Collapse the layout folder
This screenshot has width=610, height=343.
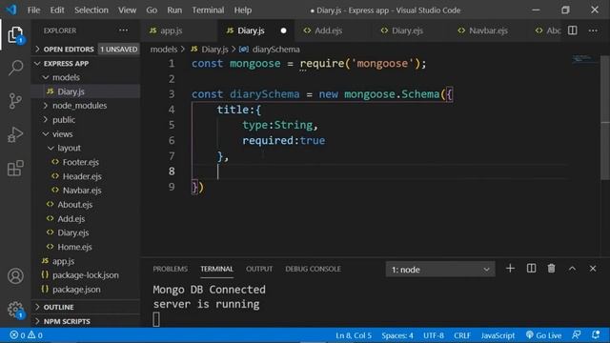point(86,148)
